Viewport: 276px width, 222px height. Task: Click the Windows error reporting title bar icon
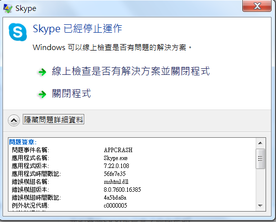coord(8,8)
